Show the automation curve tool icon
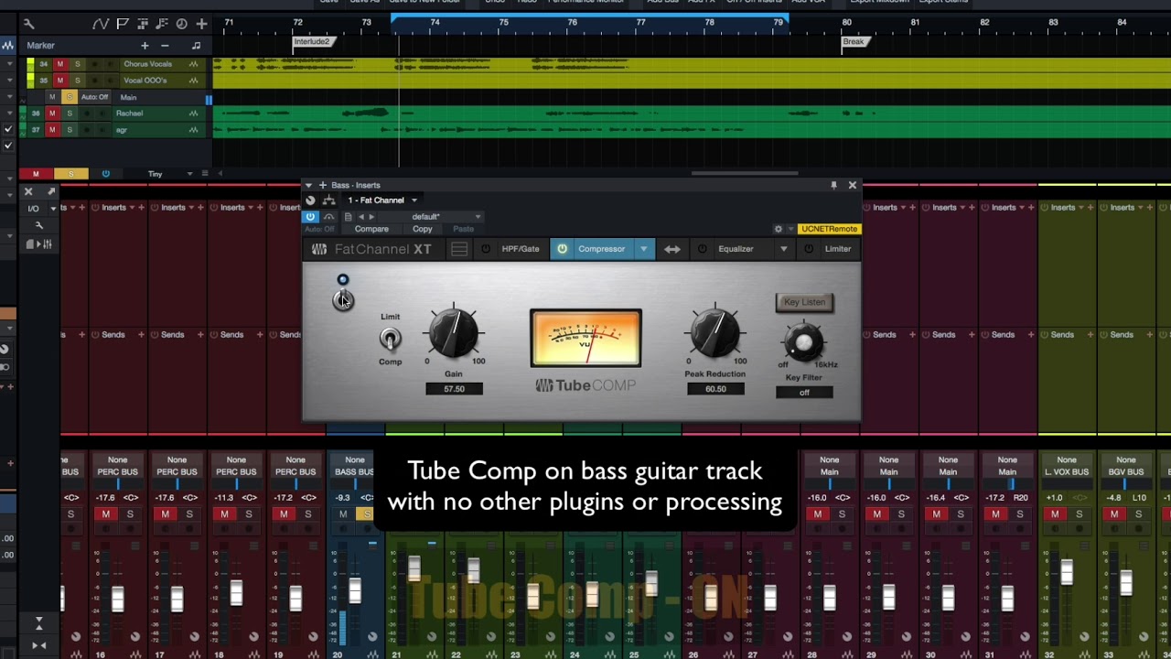Image resolution: width=1171 pixels, height=659 pixels. pos(100,24)
